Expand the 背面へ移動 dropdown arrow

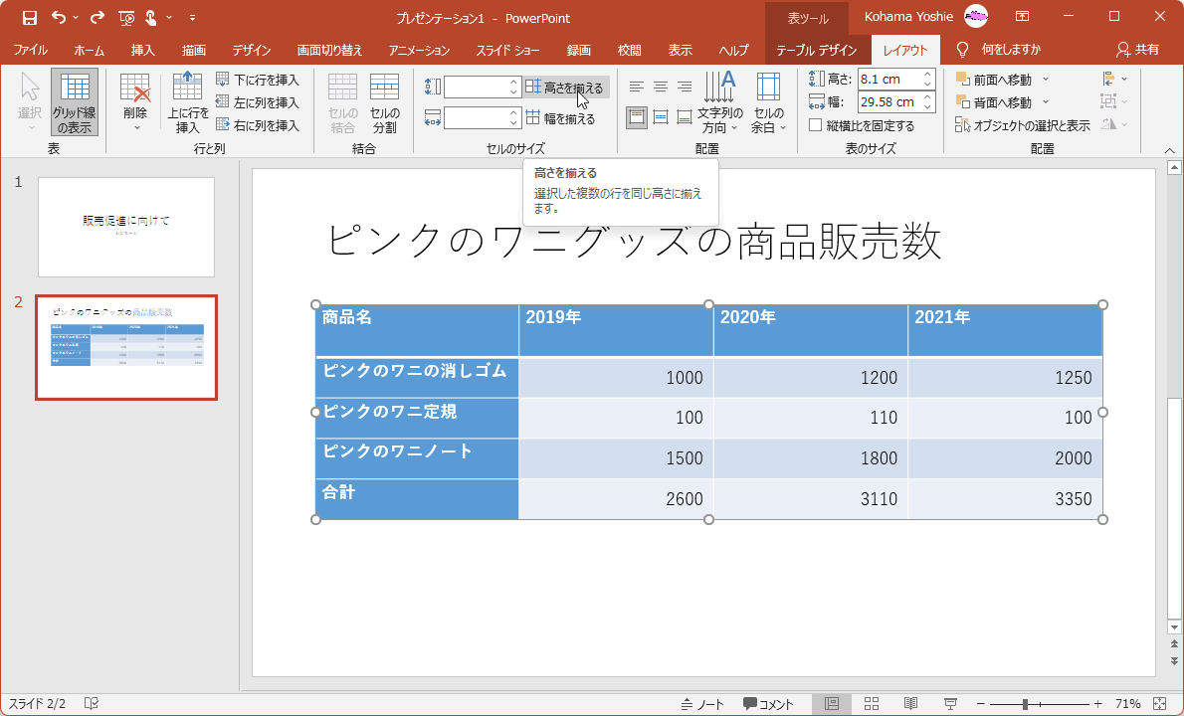point(1044,101)
